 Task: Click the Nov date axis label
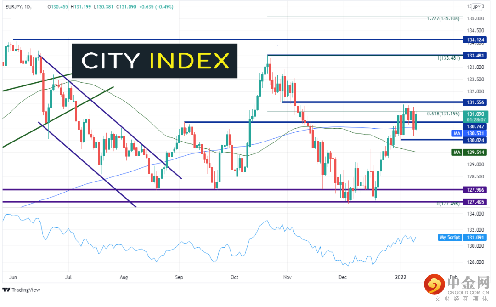click(x=287, y=277)
